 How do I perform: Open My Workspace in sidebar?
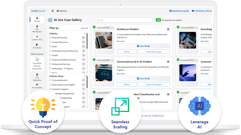click(37, 29)
